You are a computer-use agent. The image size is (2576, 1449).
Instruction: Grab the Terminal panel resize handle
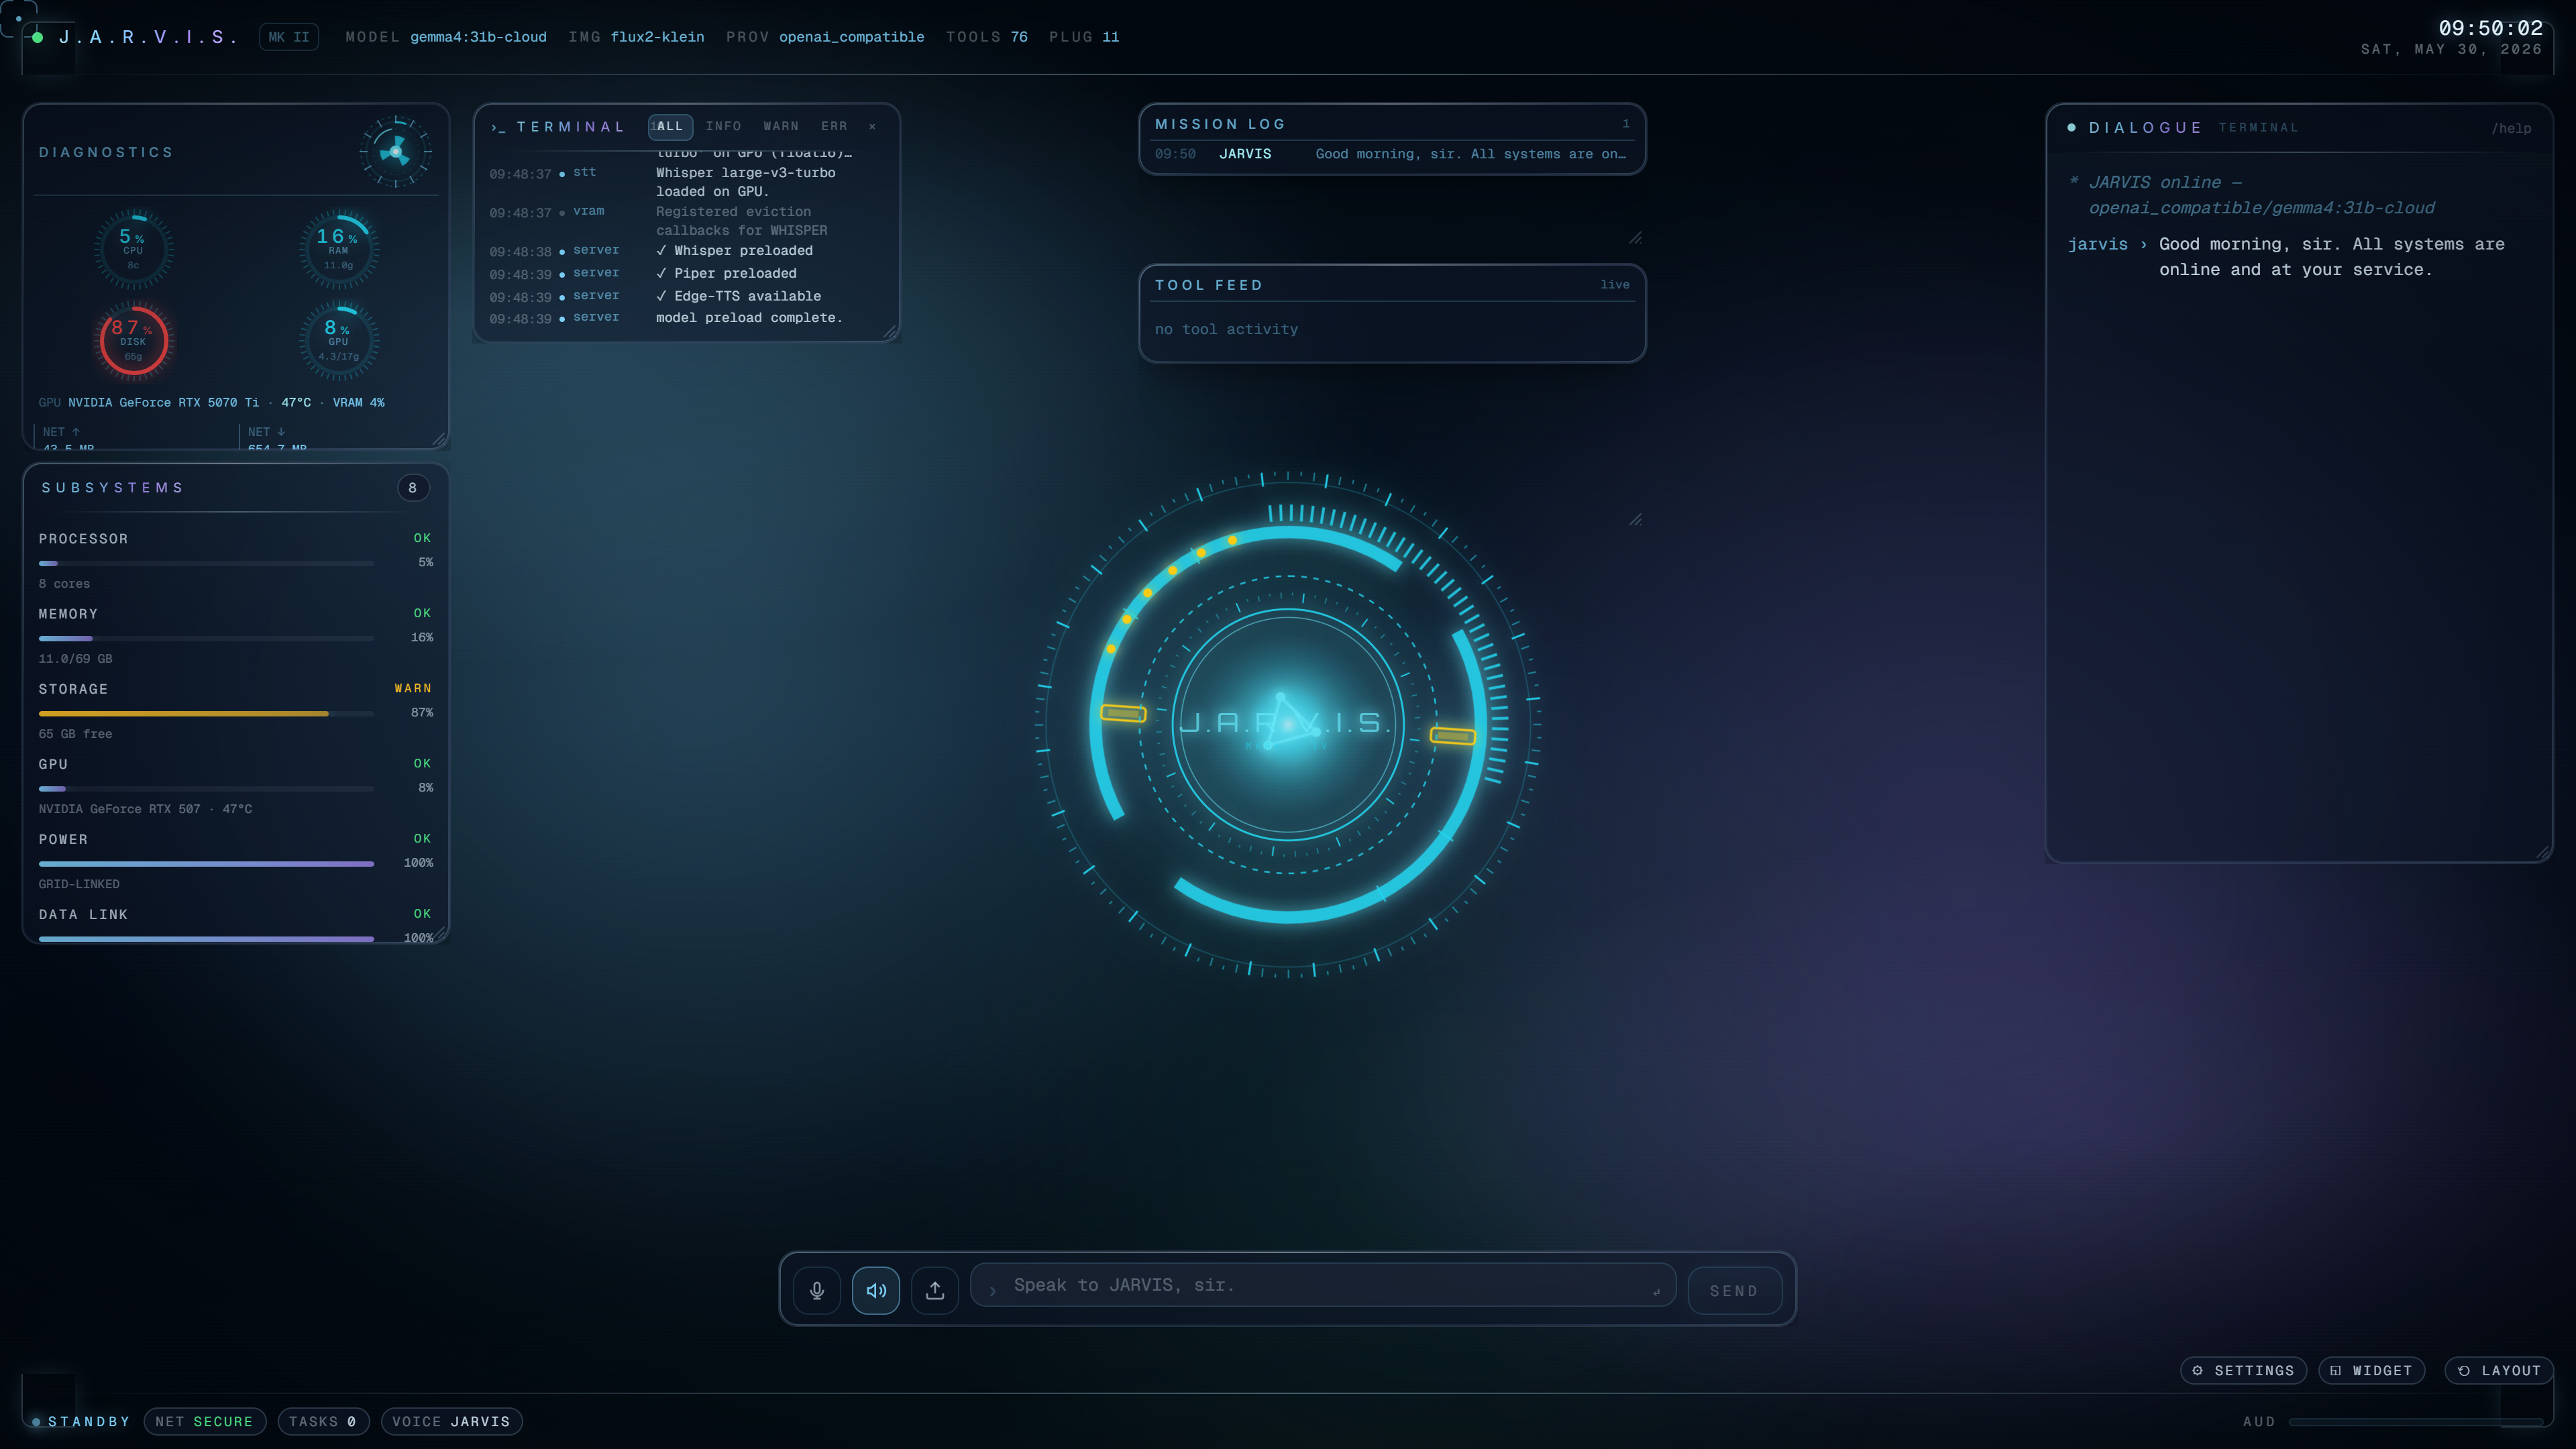point(890,332)
